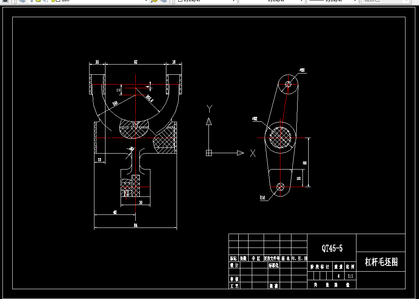This screenshot has height=299, width=419.
Task: Click the QT45-5 material text in title block
Action: tap(332, 248)
